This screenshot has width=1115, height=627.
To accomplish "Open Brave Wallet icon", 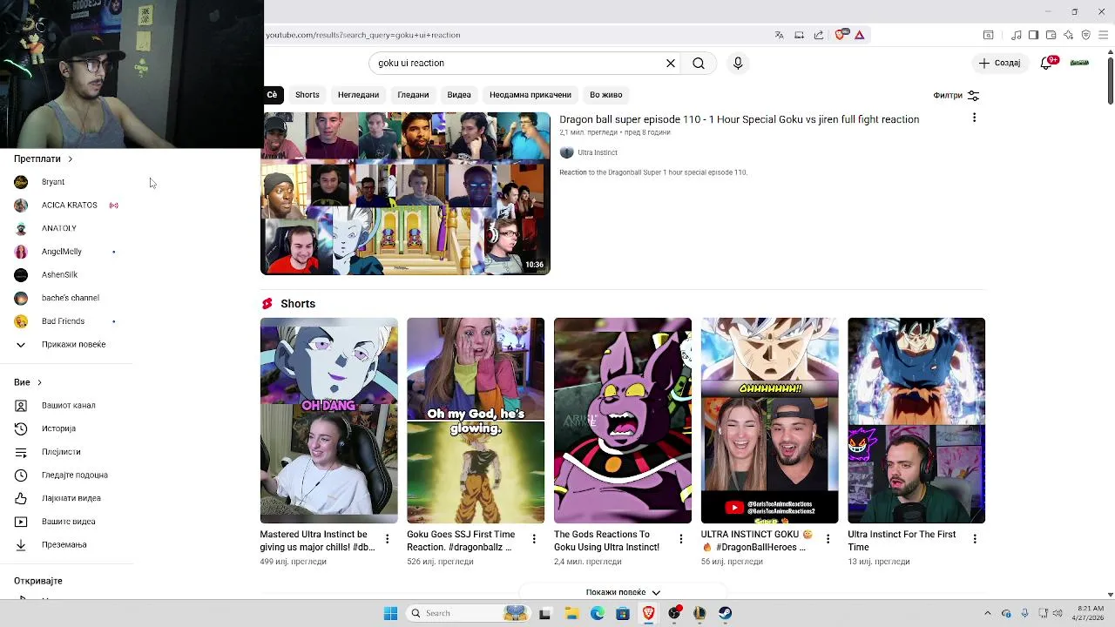I will coord(1051,35).
